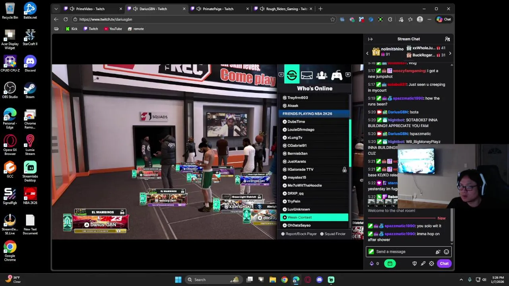
Task: Open the nolimitbhino top gifter entry
Action: pyautogui.click(x=387, y=52)
